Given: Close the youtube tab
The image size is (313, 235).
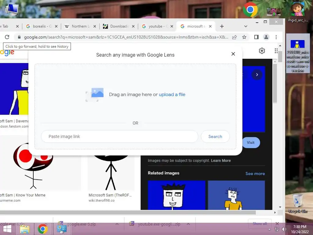Looking at the screenshot, I should click(x=172, y=26).
